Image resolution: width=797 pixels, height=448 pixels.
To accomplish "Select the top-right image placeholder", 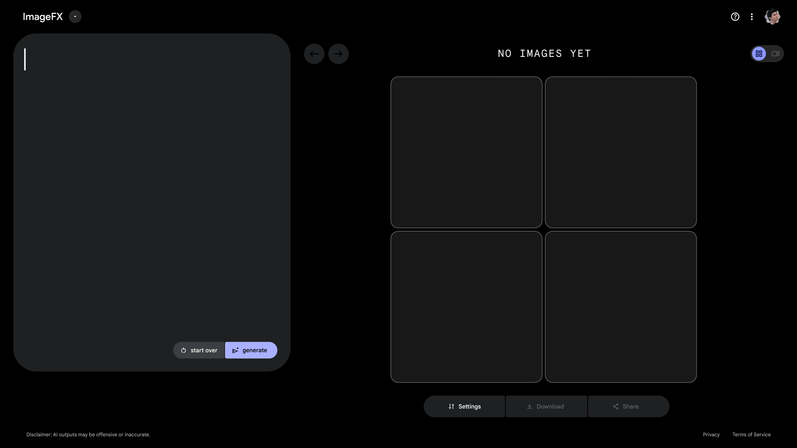I will tap(621, 152).
